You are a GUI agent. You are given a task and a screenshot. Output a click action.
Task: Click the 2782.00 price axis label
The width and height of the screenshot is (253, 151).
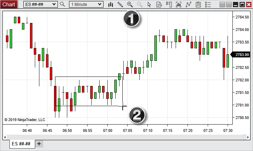(x=242, y=80)
